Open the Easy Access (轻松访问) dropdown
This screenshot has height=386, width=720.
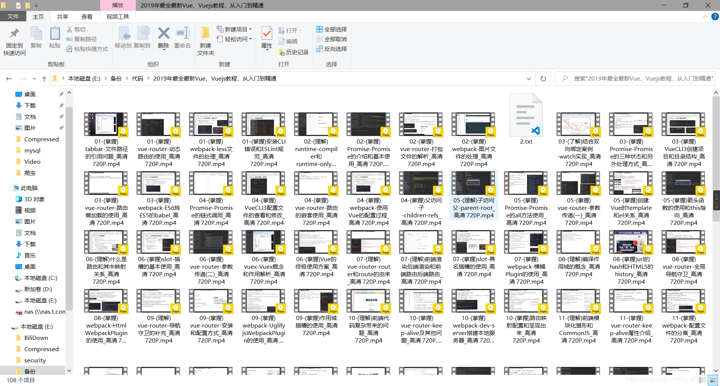pos(235,39)
